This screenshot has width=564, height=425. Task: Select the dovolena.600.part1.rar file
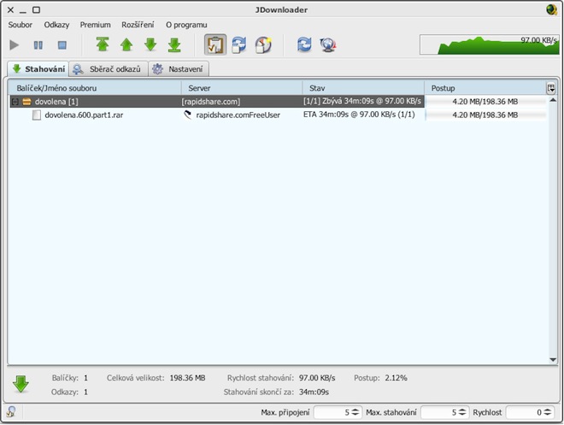(x=84, y=115)
